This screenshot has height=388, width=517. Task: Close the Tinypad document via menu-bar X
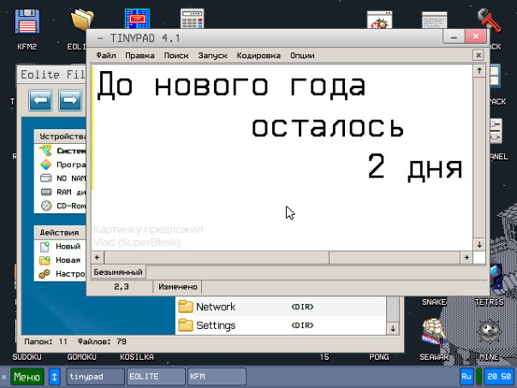click(478, 55)
